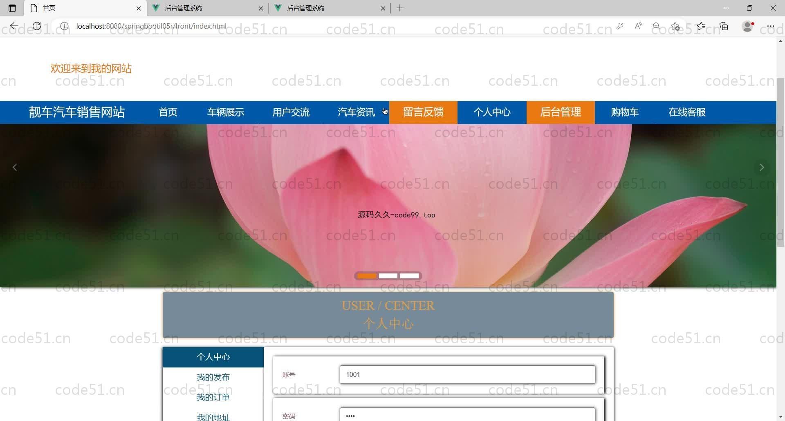The image size is (785, 421).
Task: Select the third carousel indicator
Action: tap(409, 276)
